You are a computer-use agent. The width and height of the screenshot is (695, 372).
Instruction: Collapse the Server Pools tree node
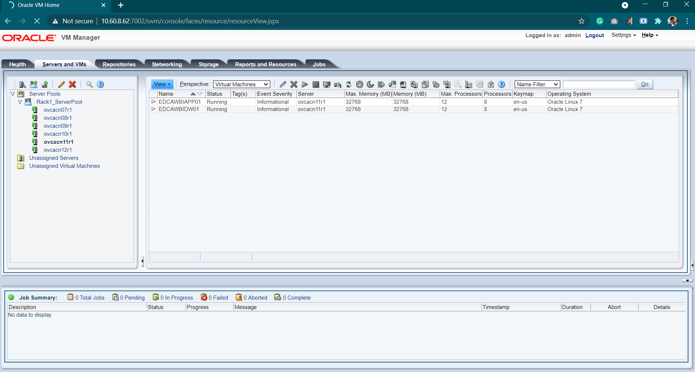[12, 94]
